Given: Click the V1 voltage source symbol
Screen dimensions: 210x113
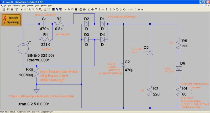Looking at the screenshot, I should point(23,49).
